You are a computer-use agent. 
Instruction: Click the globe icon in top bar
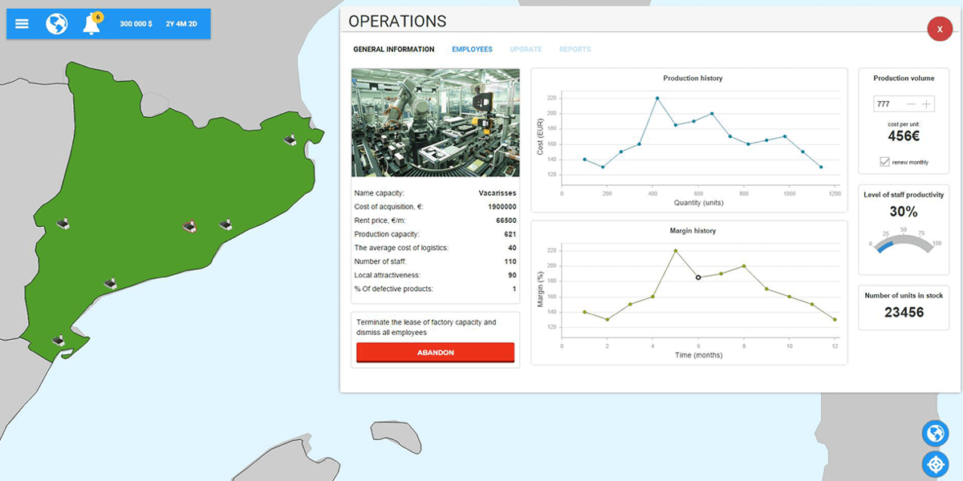(57, 24)
